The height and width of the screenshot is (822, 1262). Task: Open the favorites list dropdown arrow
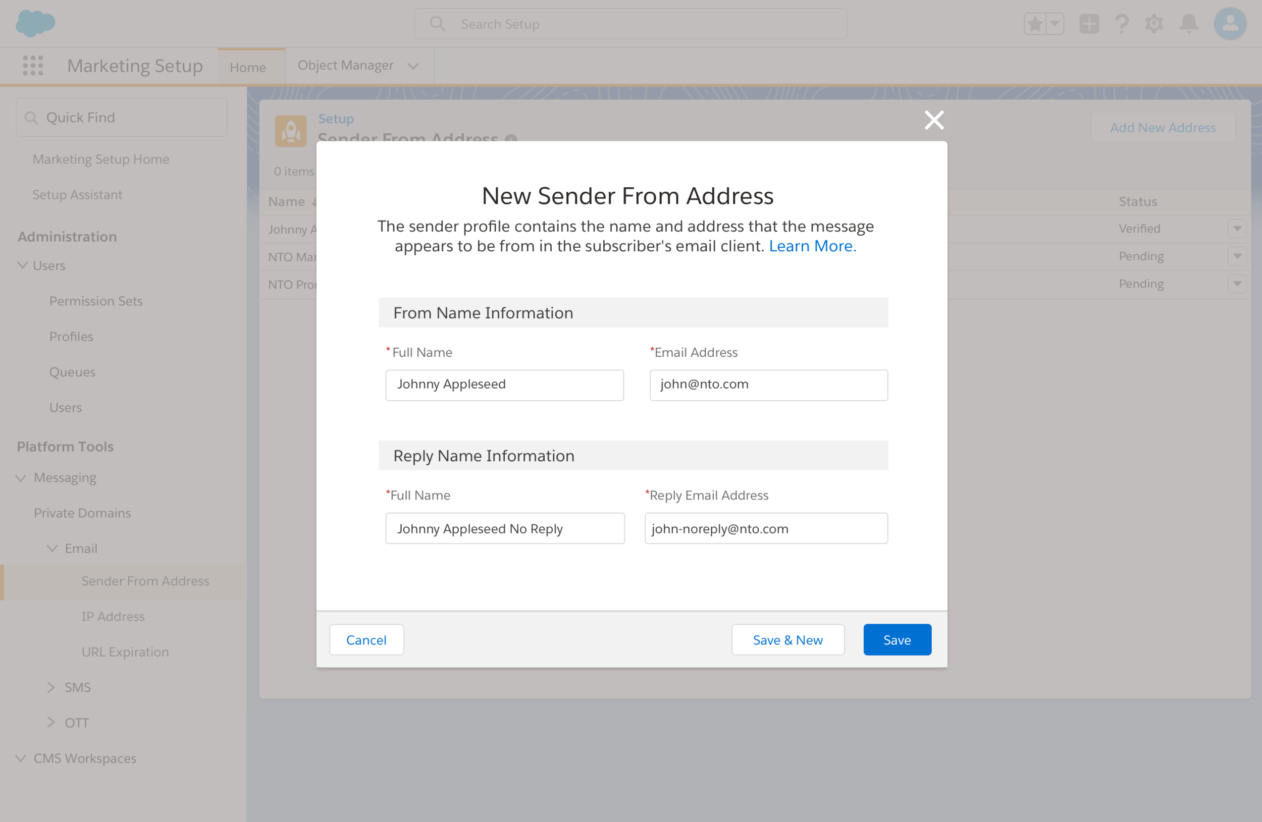pyautogui.click(x=1055, y=24)
